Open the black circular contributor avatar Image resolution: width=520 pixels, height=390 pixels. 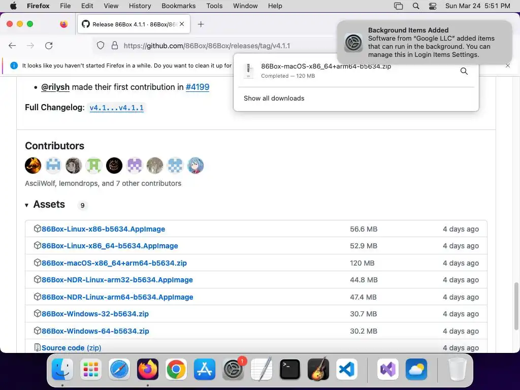tap(114, 165)
